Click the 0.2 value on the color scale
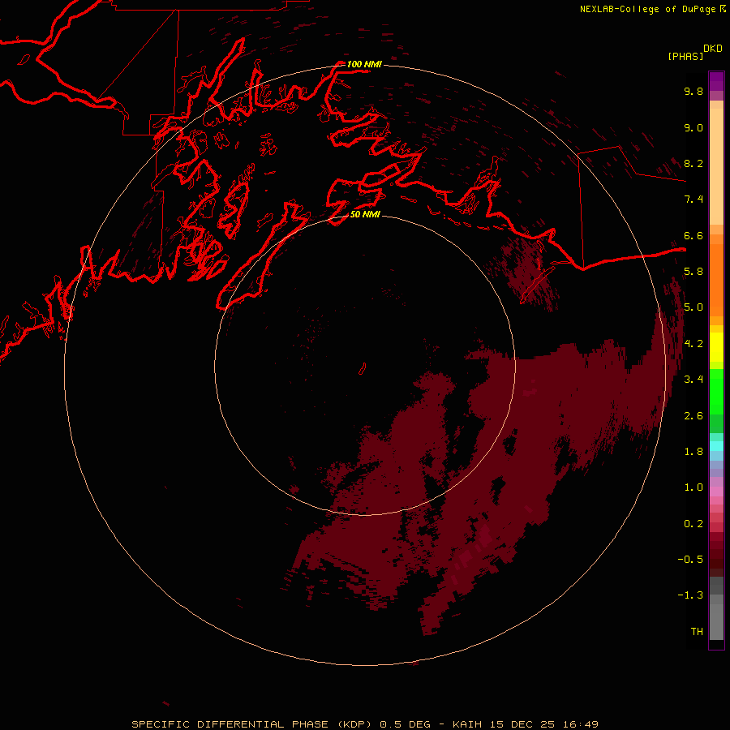 click(x=693, y=524)
